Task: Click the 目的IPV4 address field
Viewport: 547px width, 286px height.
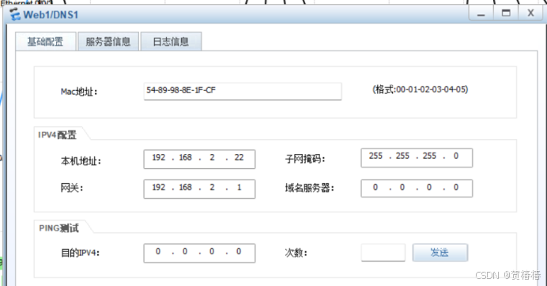Action: point(199,253)
